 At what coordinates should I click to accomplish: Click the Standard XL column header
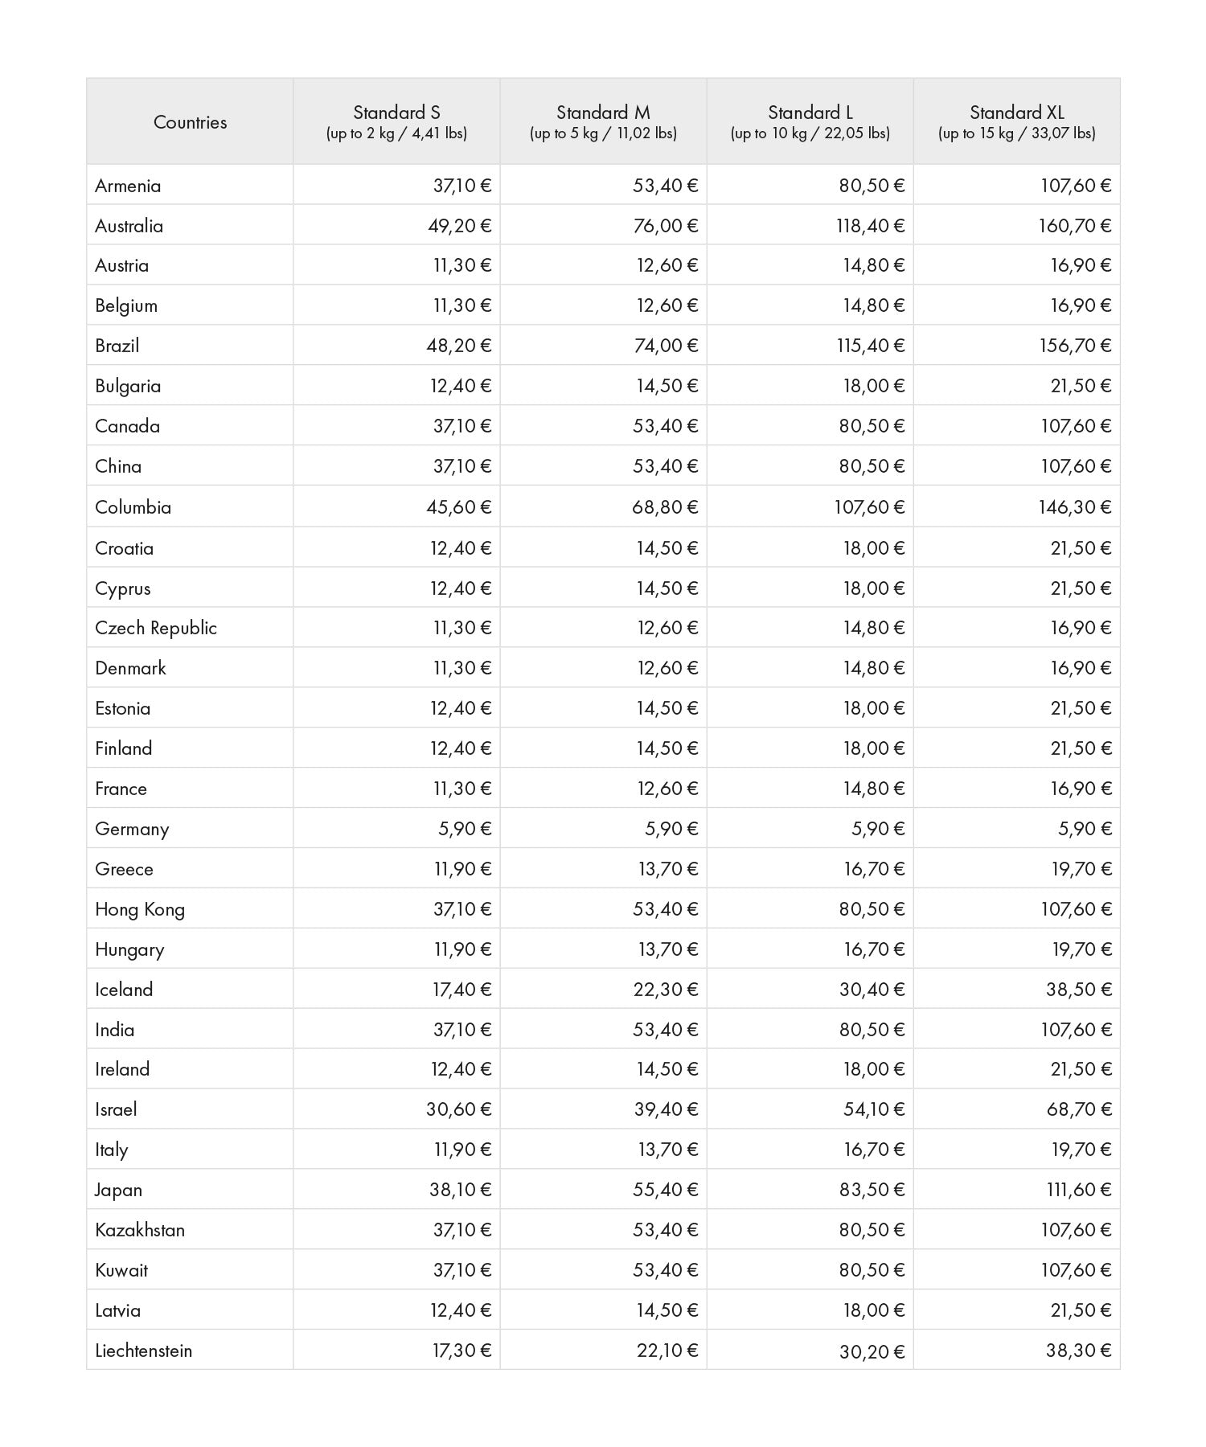[1016, 122]
